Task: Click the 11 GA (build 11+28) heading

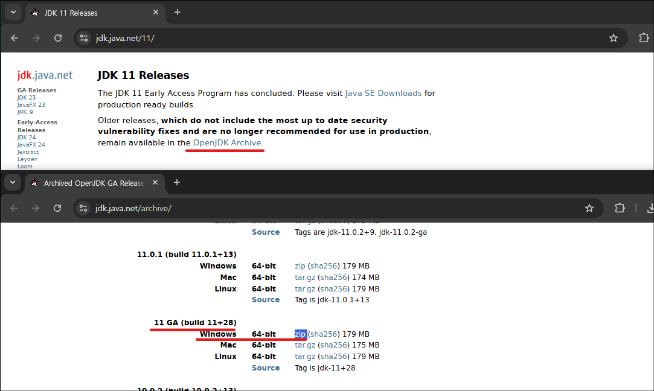Action: click(195, 323)
